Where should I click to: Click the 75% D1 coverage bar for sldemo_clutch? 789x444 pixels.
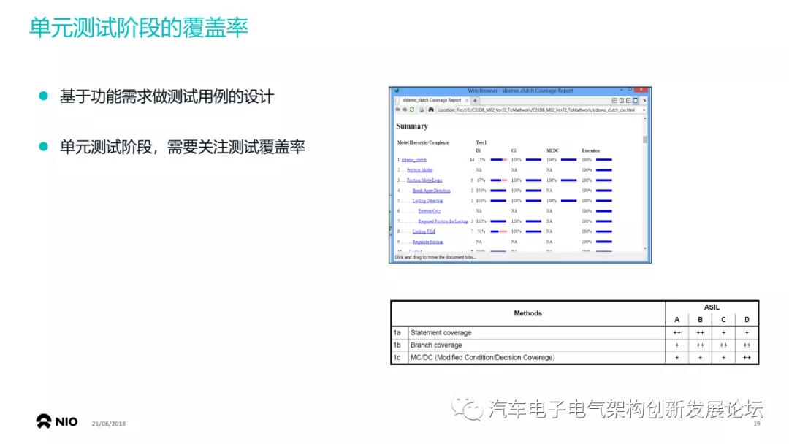point(499,160)
